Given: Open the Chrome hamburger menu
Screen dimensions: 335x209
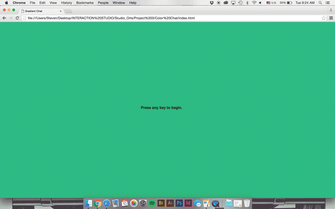Looking at the screenshot, I should pyautogui.click(x=331, y=18).
